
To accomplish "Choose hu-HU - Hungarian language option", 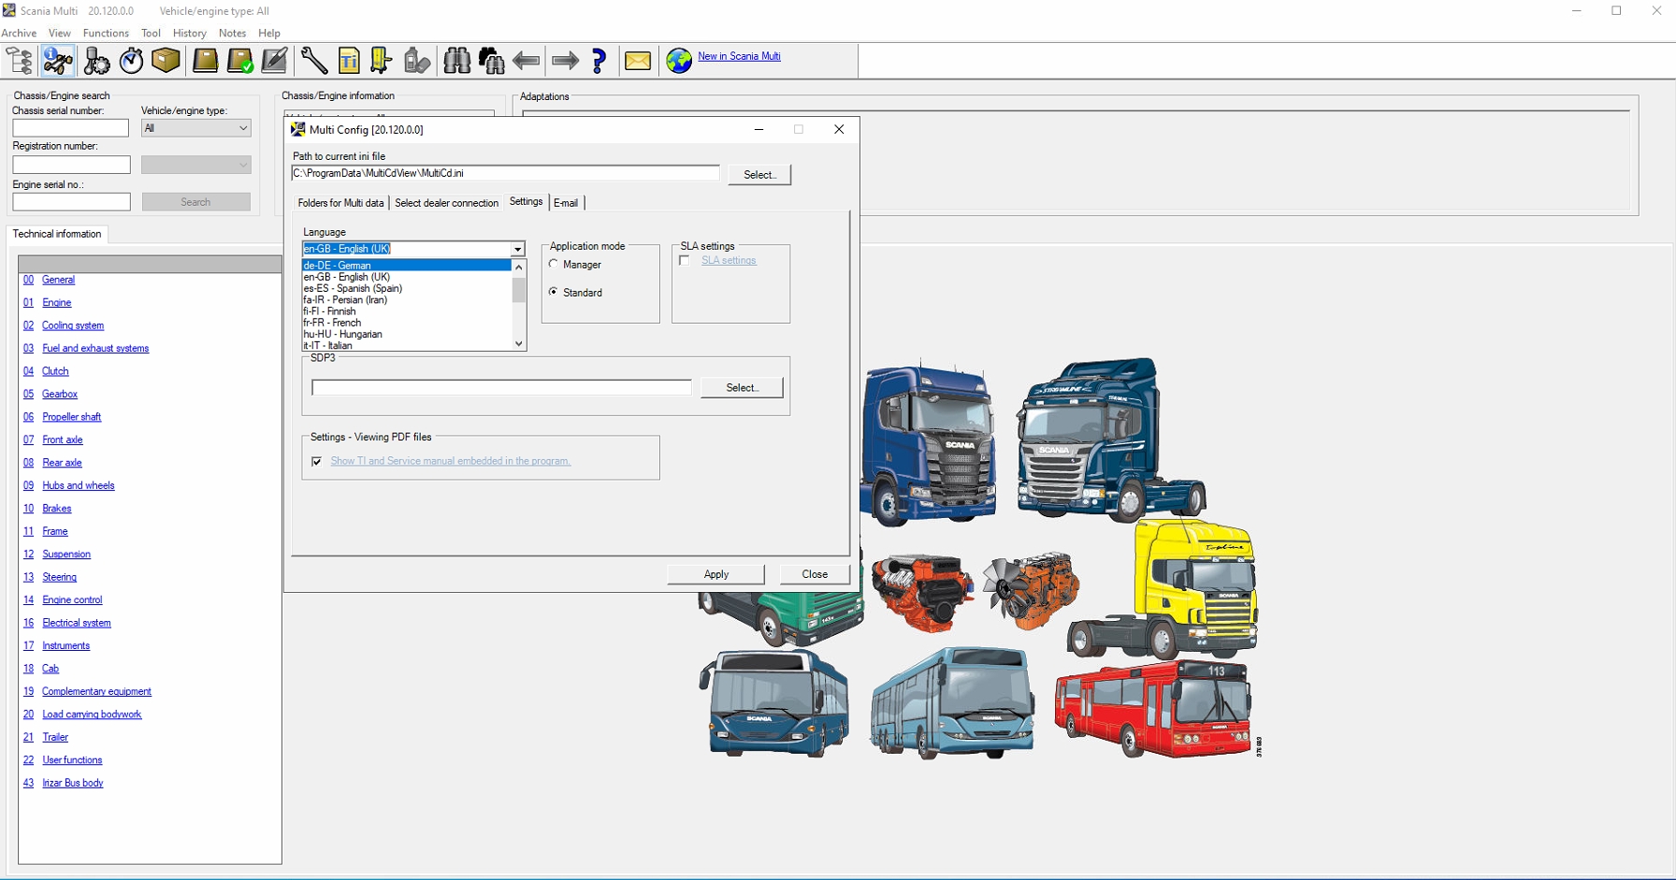I will 407,334.
